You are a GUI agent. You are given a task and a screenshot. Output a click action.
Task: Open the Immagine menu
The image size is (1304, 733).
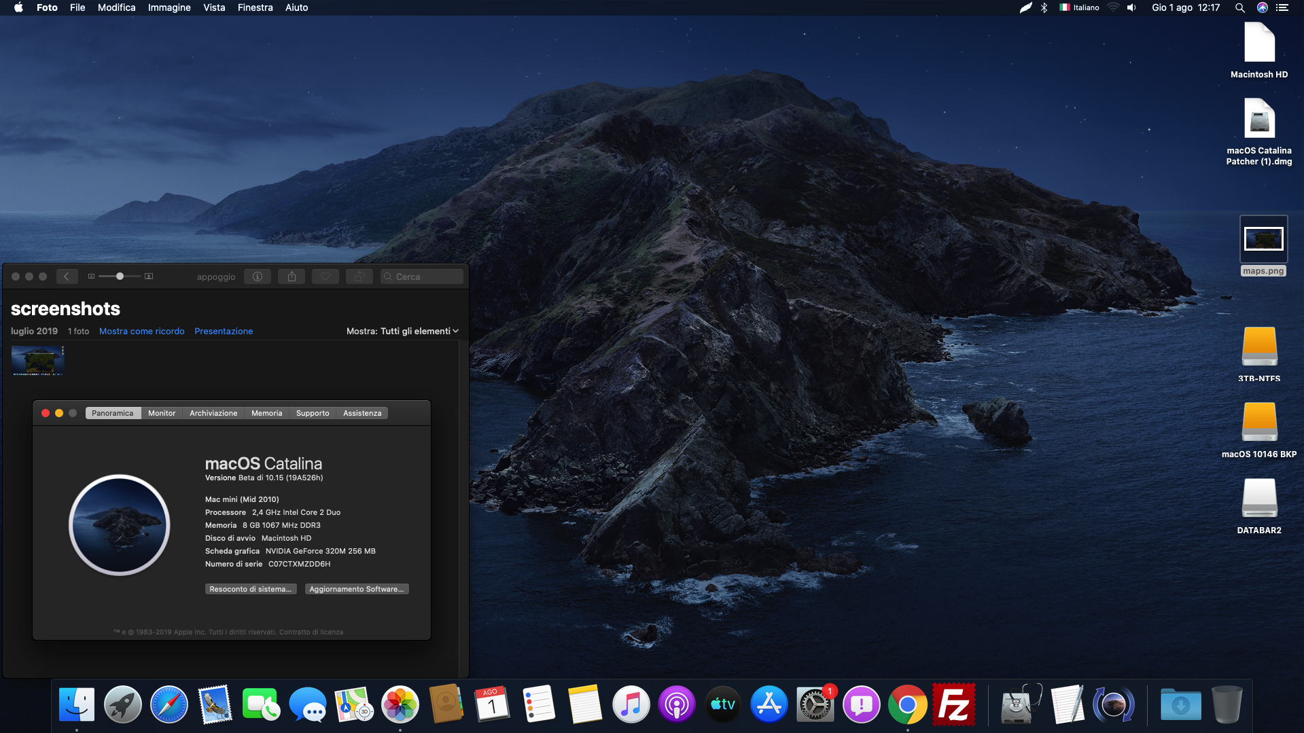click(169, 7)
